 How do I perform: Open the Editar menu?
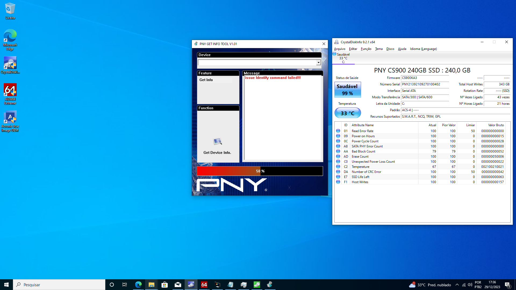coord(353,49)
